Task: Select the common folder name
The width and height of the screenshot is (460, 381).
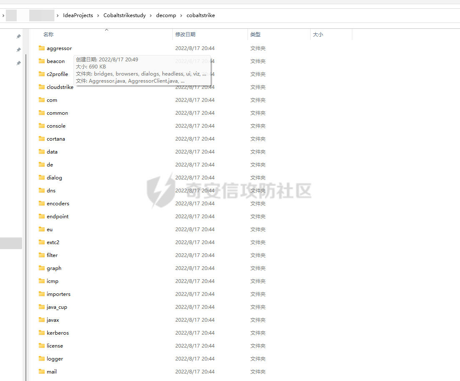Action: click(x=57, y=113)
